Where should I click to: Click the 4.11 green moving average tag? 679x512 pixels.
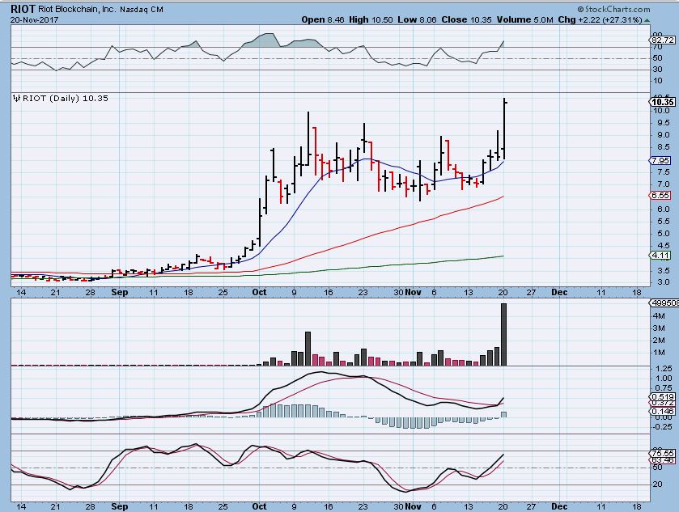659,256
